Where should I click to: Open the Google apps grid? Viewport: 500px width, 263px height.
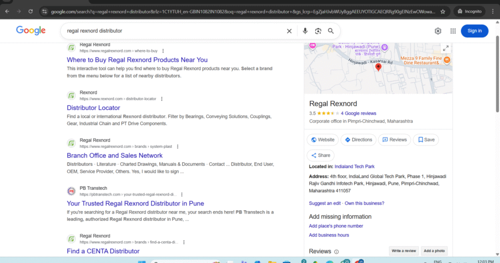(453, 31)
